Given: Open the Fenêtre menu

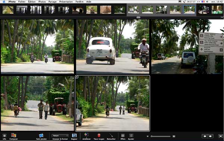Looking at the screenshot, I should tap(80, 1).
